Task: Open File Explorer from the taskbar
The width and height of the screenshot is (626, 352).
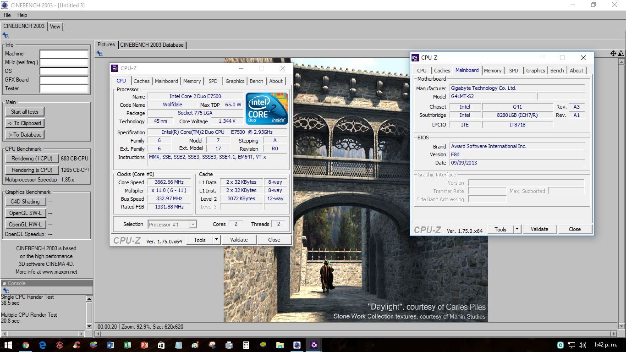Action: [x=280, y=345]
